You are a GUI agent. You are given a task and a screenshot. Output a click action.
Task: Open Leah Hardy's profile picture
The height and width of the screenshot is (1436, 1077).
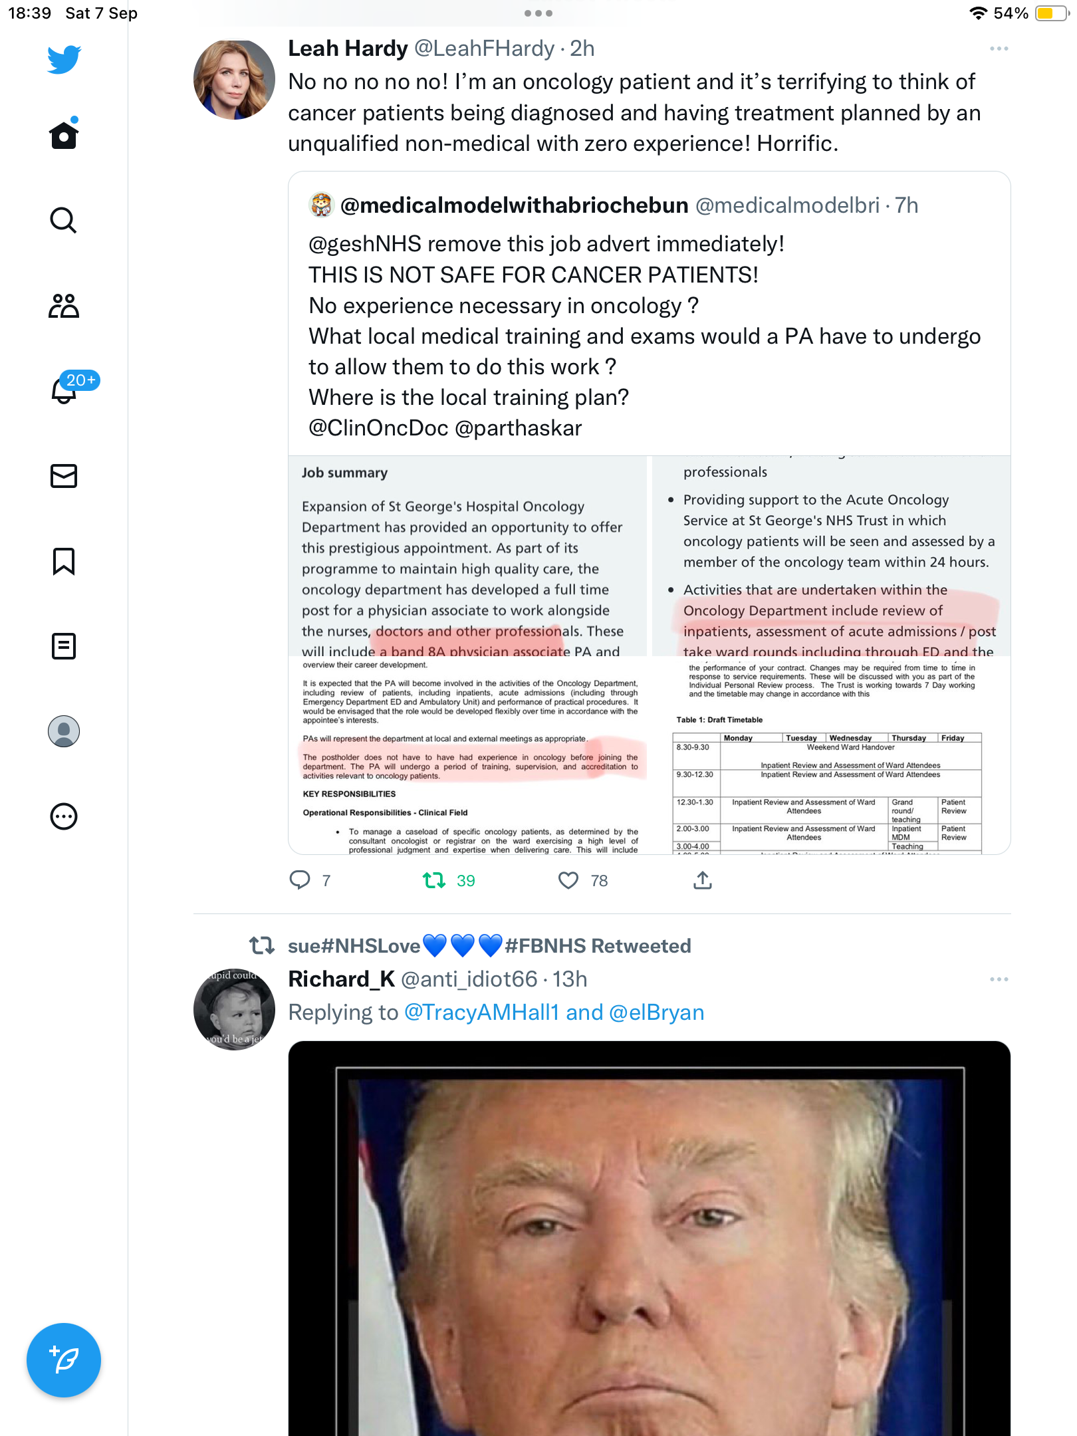(x=234, y=79)
